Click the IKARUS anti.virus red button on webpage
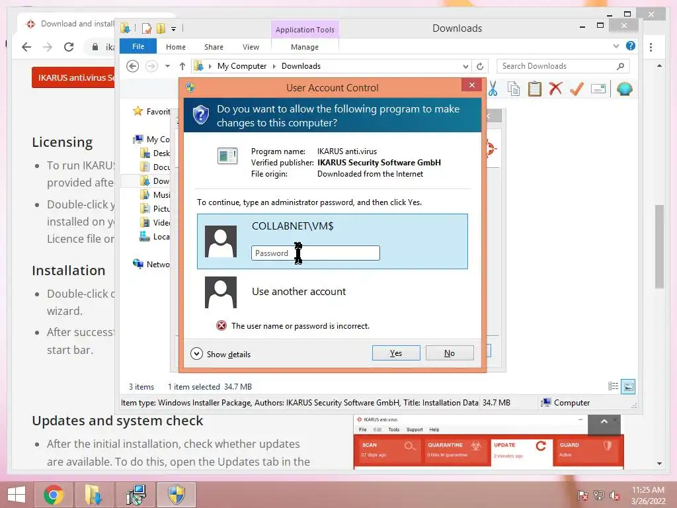677x508 pixels. 74,78
